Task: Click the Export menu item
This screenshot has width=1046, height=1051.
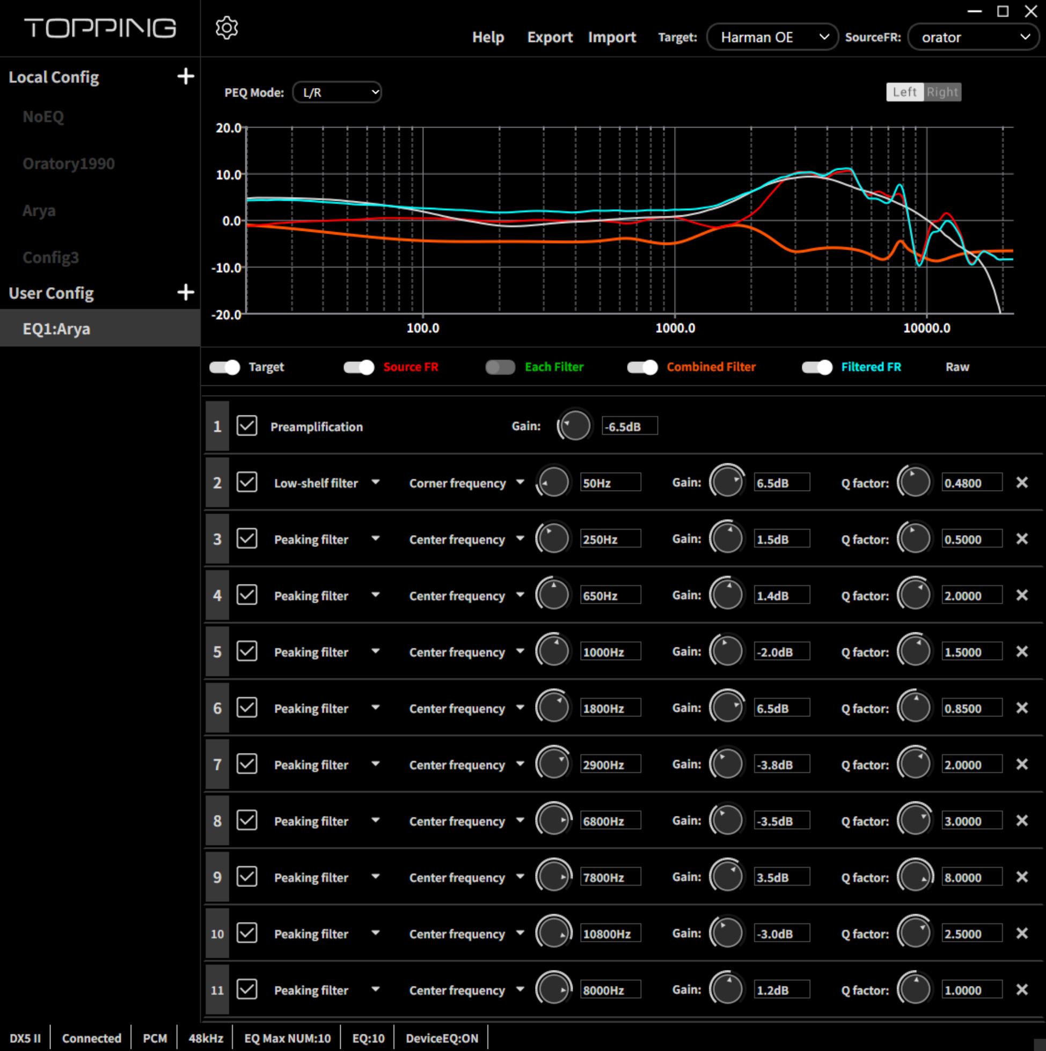Action: coord(550,37)
